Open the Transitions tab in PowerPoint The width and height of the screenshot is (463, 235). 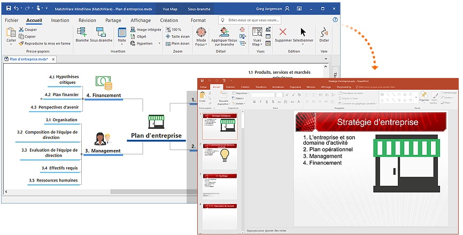pyautogui.click(x=261, y=87)
